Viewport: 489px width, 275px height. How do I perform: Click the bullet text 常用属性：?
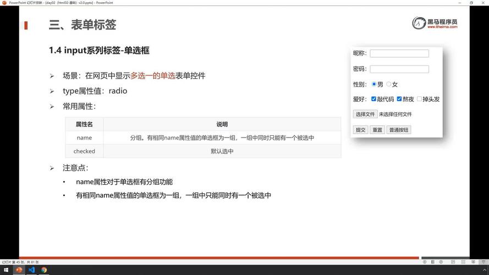pyautogui.click(x=79, y=106)
